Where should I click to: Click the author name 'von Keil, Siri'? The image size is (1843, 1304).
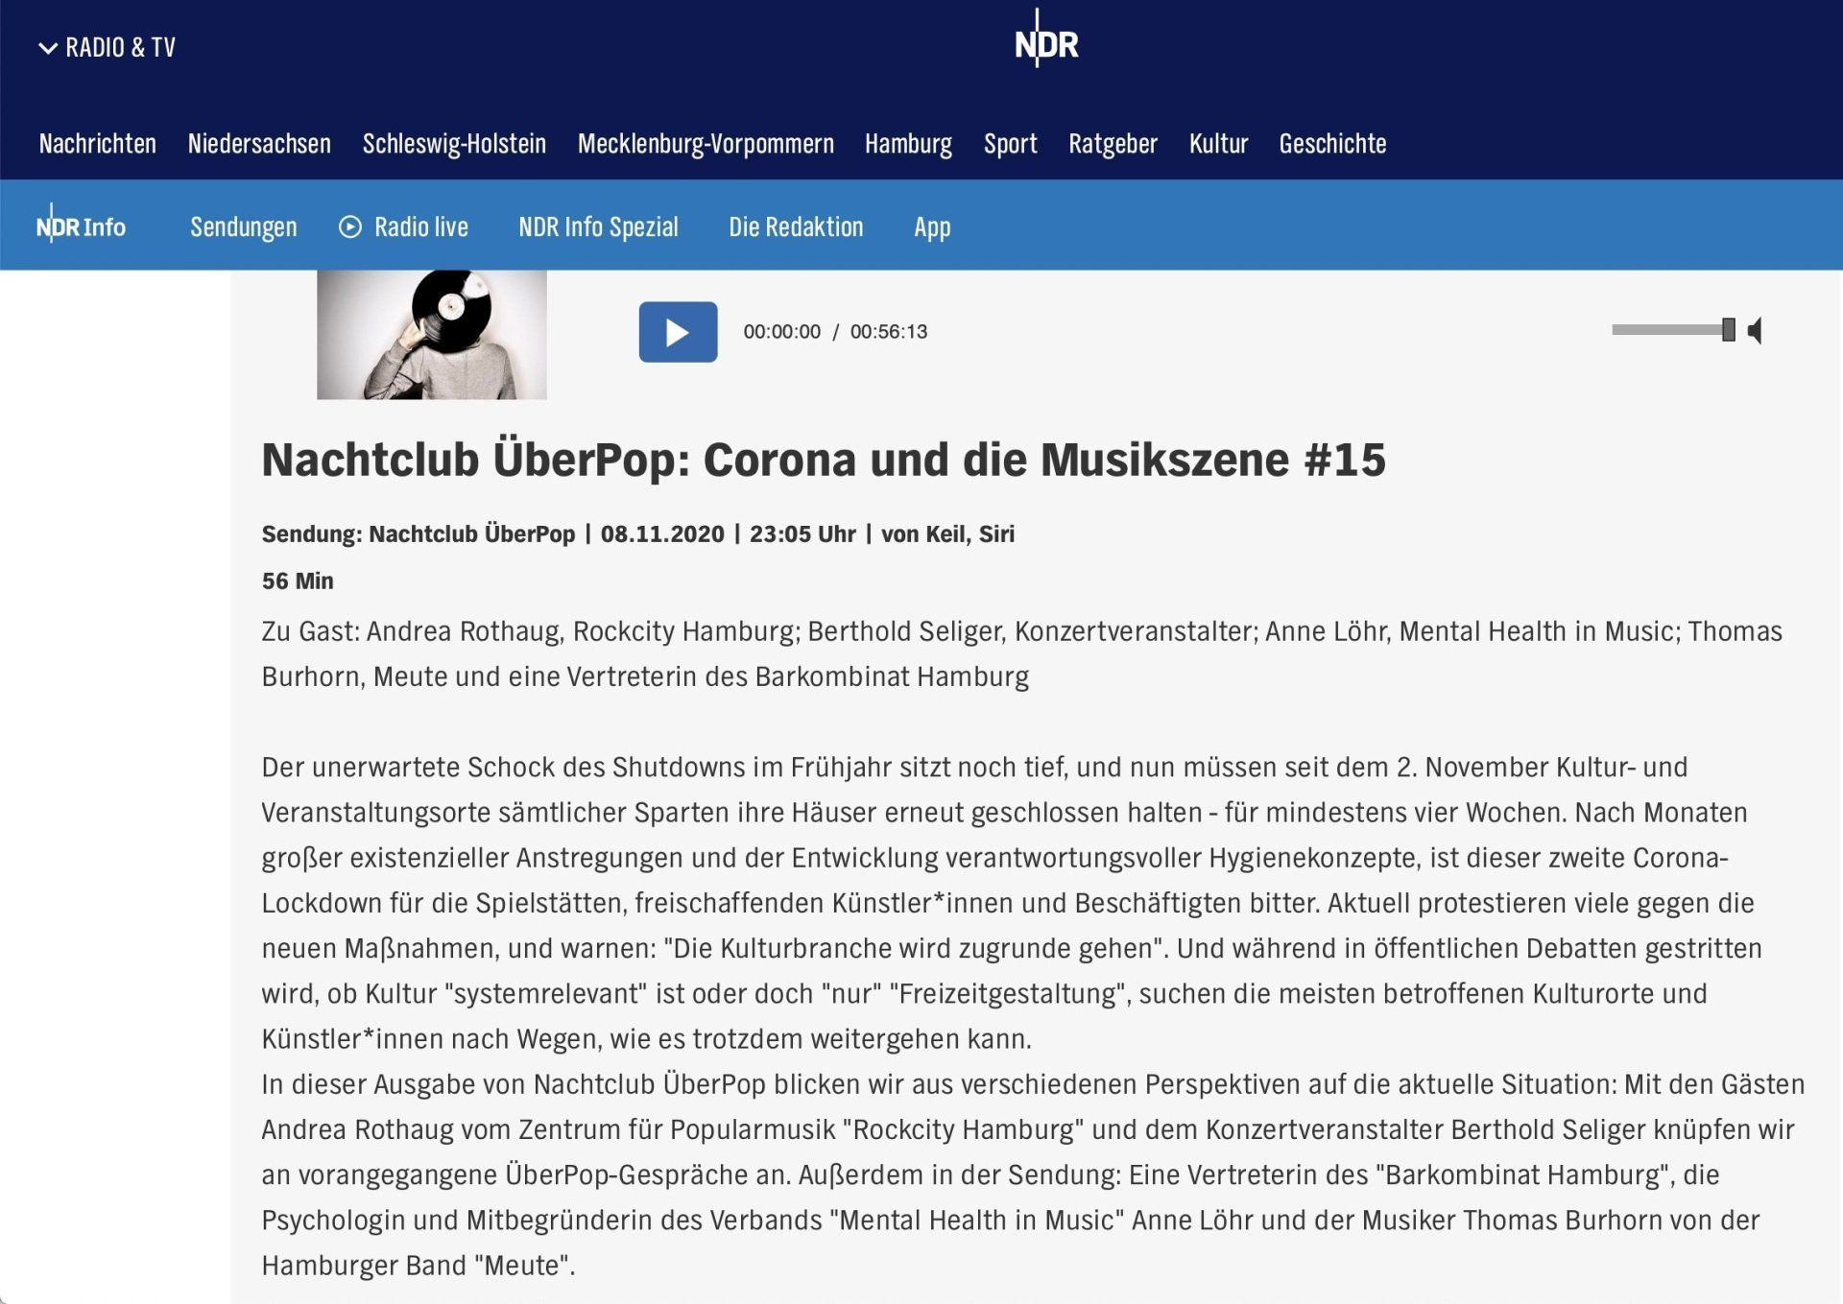pos(947,533)
